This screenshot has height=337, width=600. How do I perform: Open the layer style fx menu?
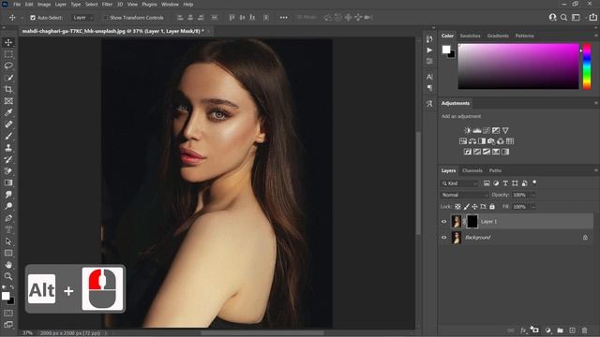tap(523, 330)
